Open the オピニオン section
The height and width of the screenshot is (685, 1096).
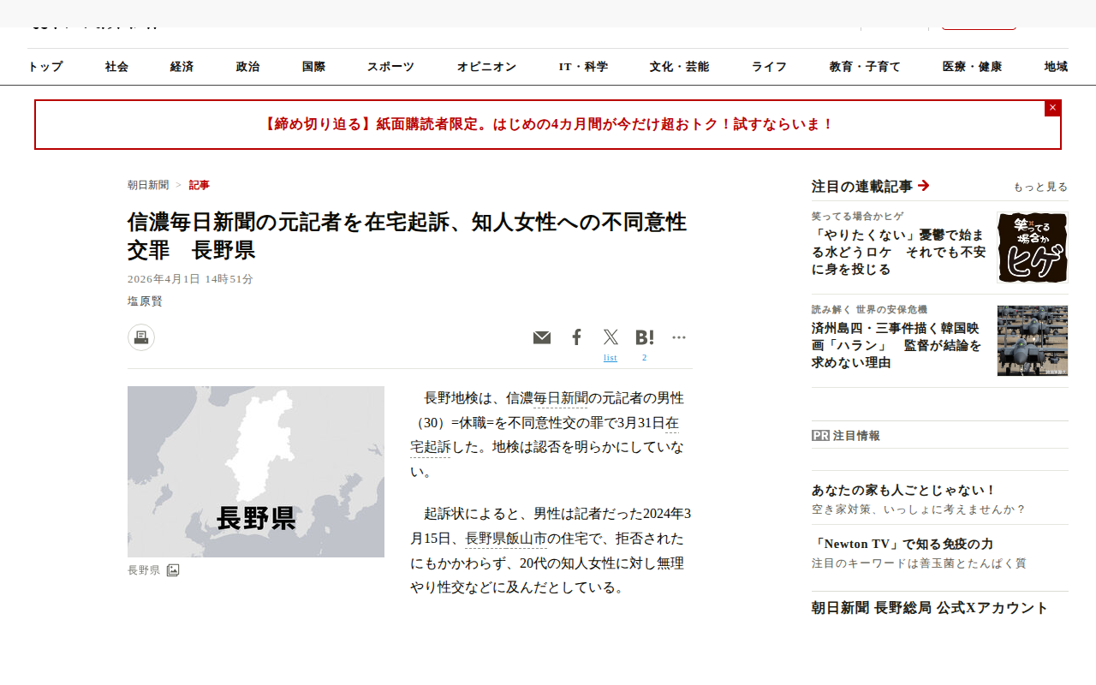[486, 67]
